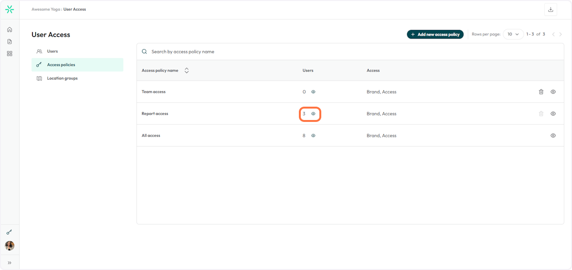Open the user profile avatar
Viewport: 572px width, 270px height.
click(10, 246)
